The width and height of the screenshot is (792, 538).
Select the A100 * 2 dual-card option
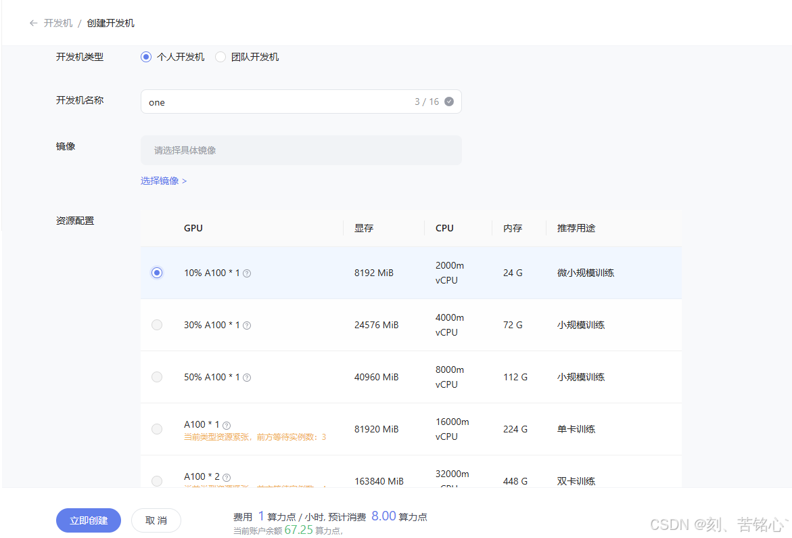[157, 481]
